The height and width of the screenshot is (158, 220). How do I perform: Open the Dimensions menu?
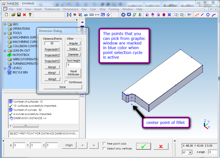tap(70, 9)
